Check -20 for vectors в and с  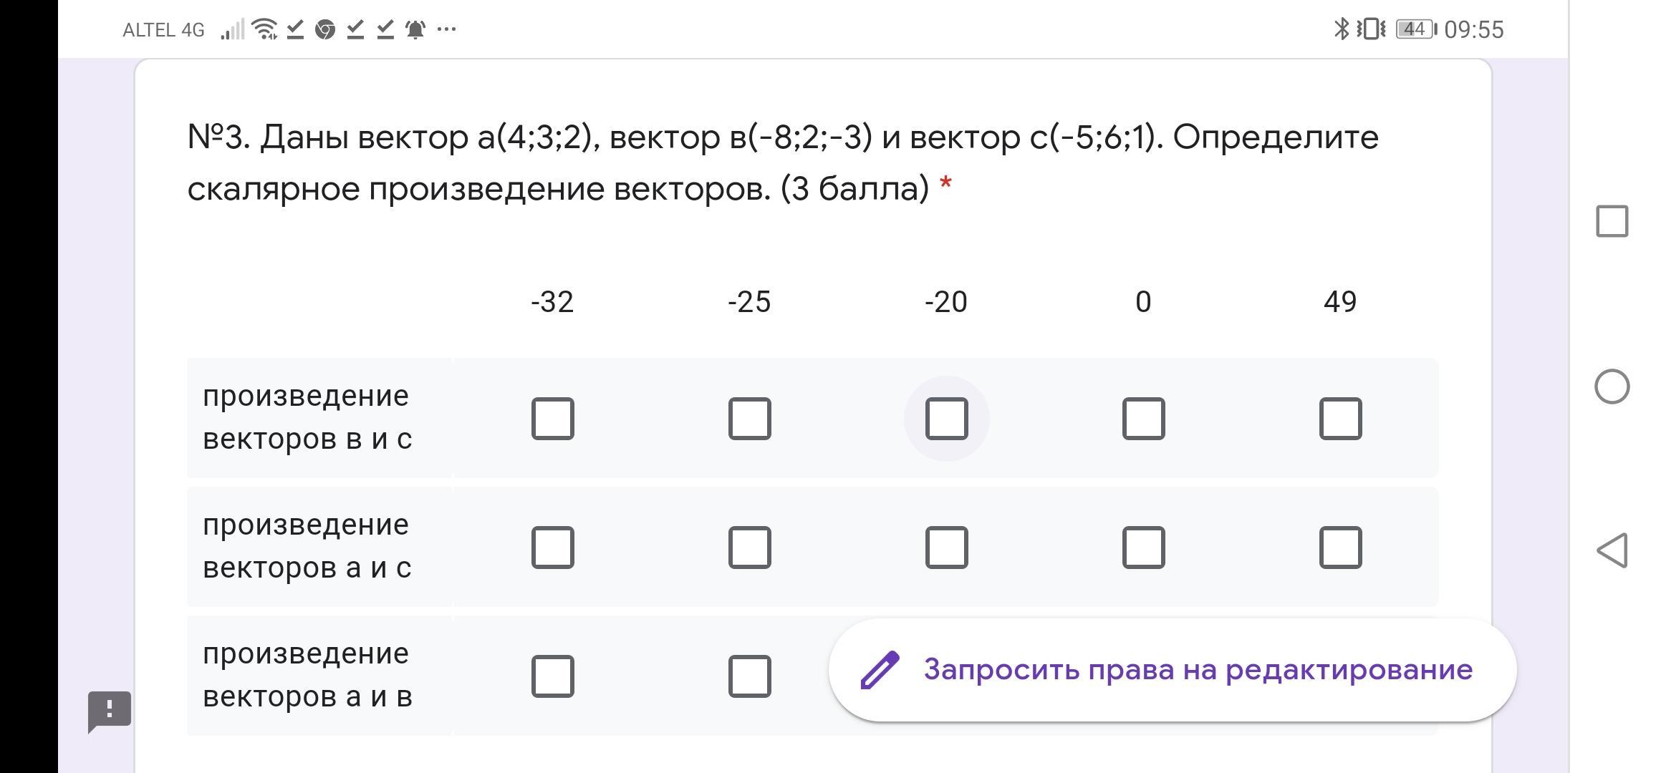click(946, 419)
